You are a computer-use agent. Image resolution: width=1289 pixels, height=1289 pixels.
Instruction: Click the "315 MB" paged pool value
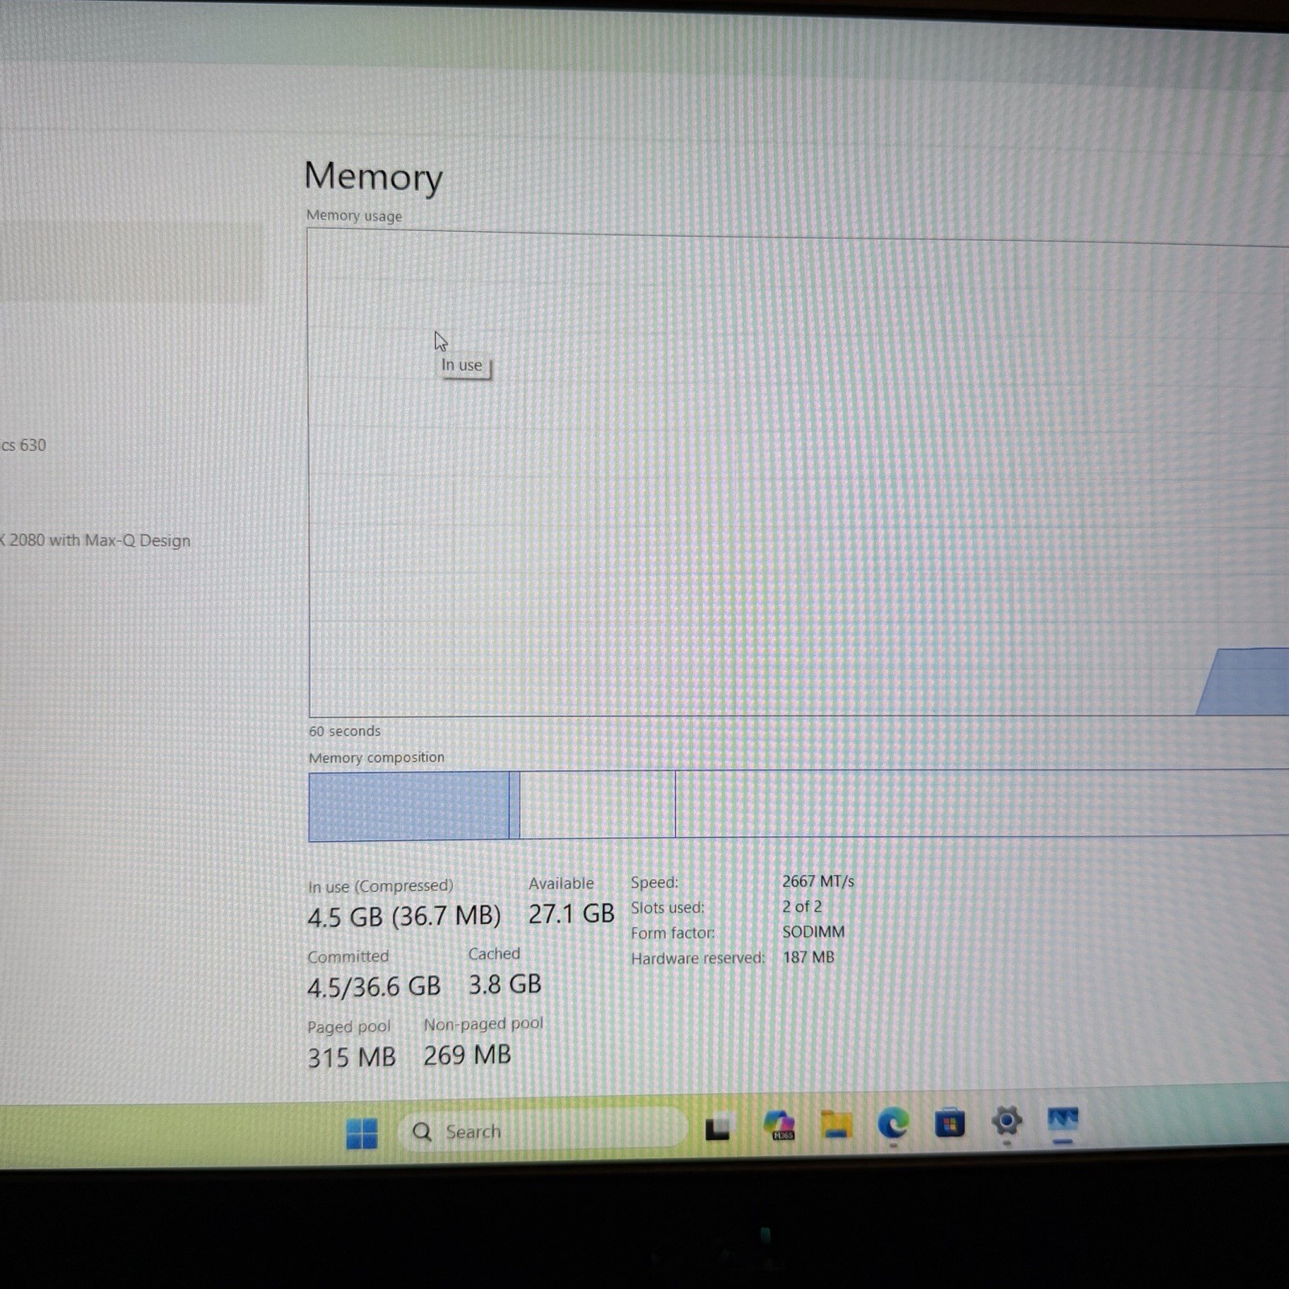[x=351, y=1057]
